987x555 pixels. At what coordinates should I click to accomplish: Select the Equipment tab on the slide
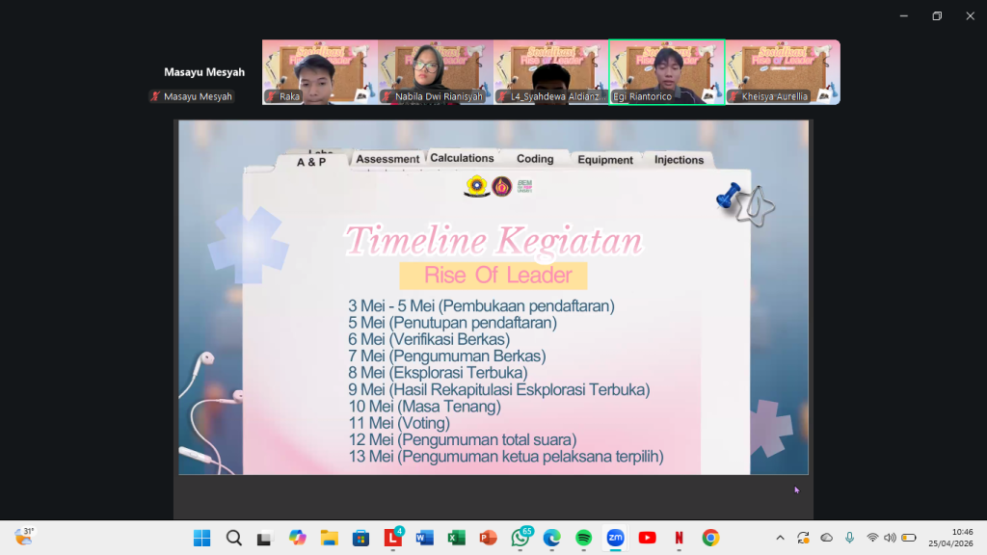pyautogui.click(x=605, y=160)
